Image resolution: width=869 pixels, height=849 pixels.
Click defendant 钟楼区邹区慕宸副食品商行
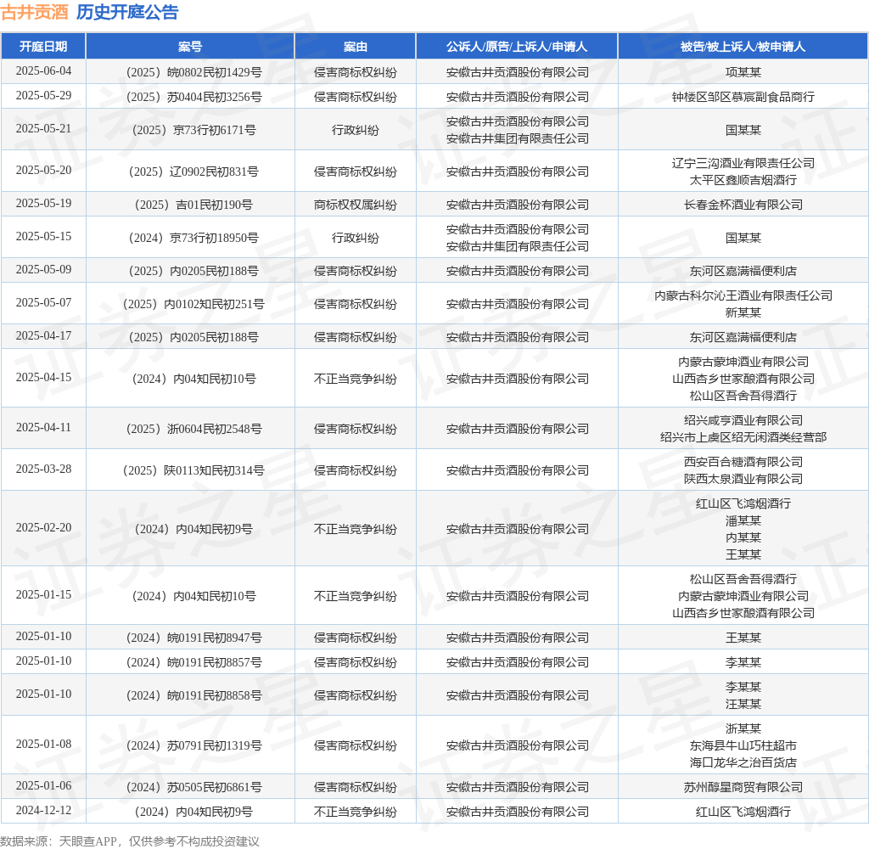743,97
